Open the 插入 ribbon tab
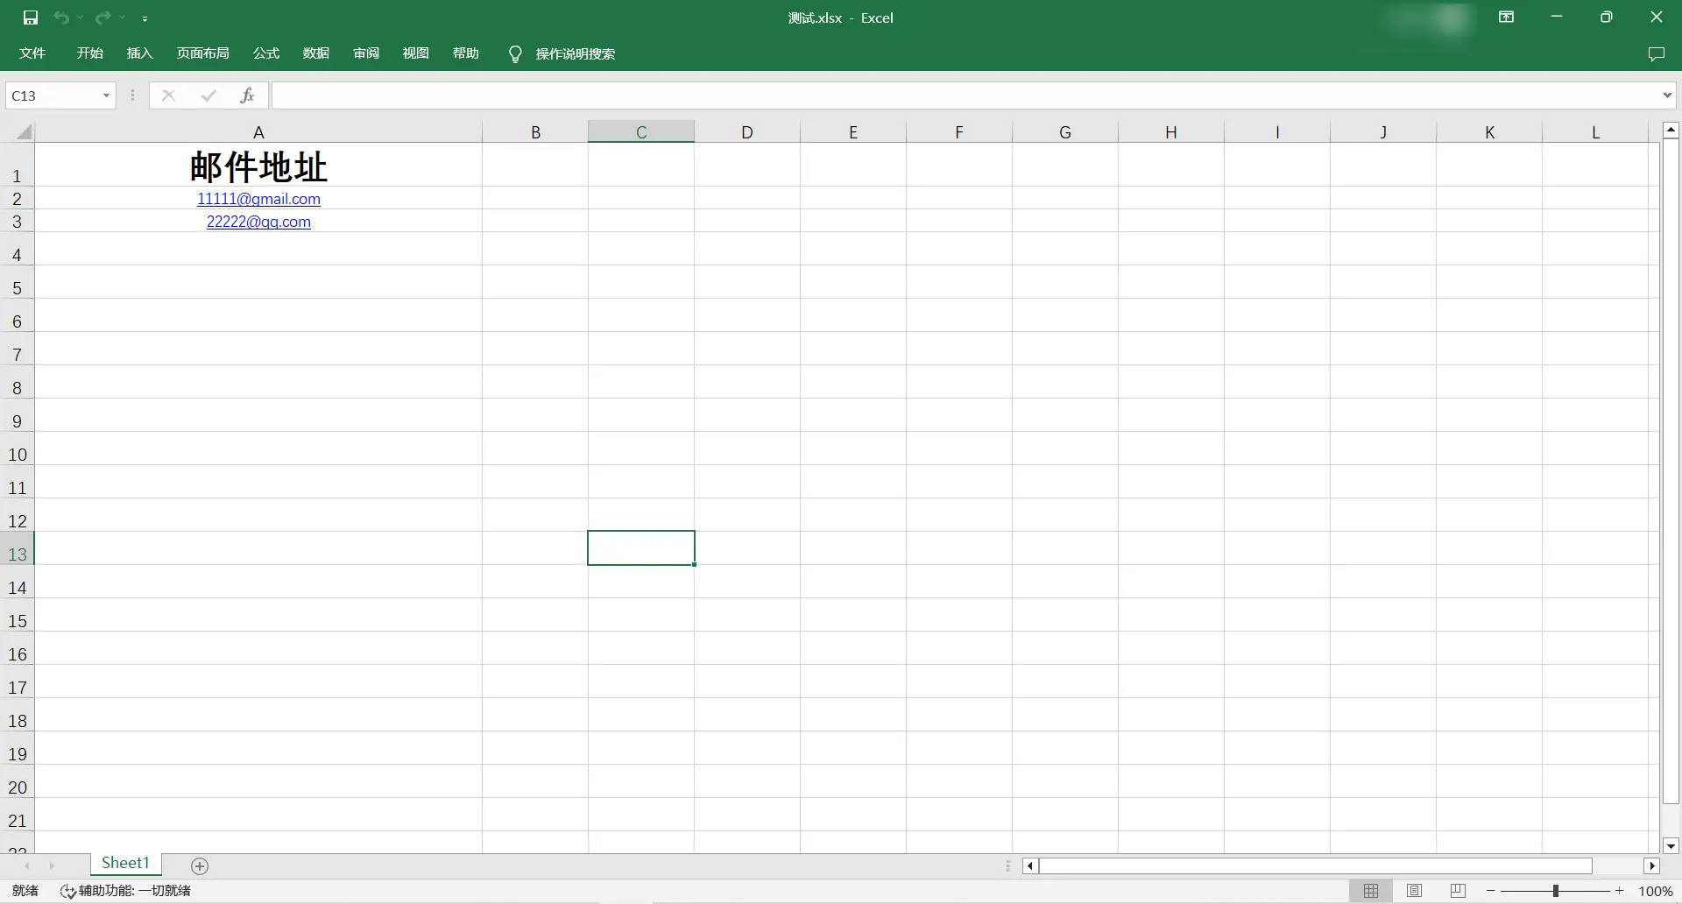 point(140,53)
